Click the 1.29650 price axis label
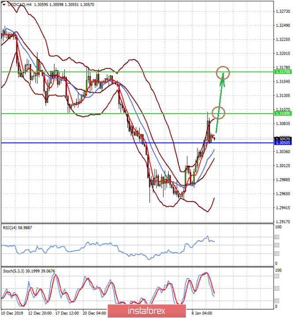Viewport: 293px width, 318px height. pyautogui.click(x=283, y=194)
